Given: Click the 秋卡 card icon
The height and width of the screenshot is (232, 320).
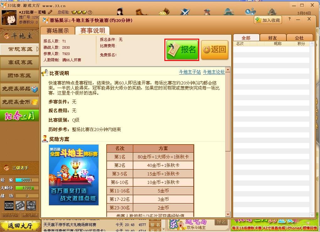Looking at the screenshot, I should click(x=9, y=205).
